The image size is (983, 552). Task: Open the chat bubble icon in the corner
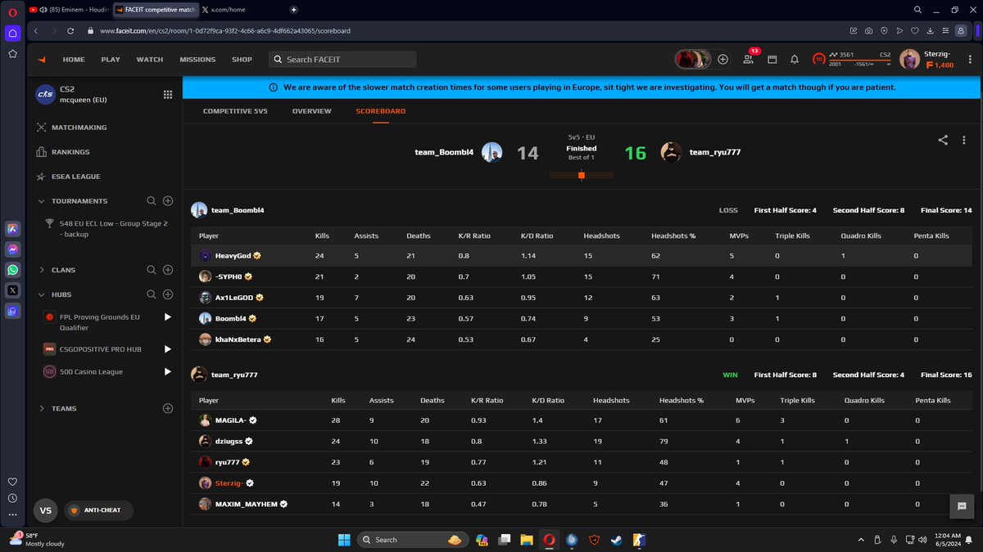963,506
